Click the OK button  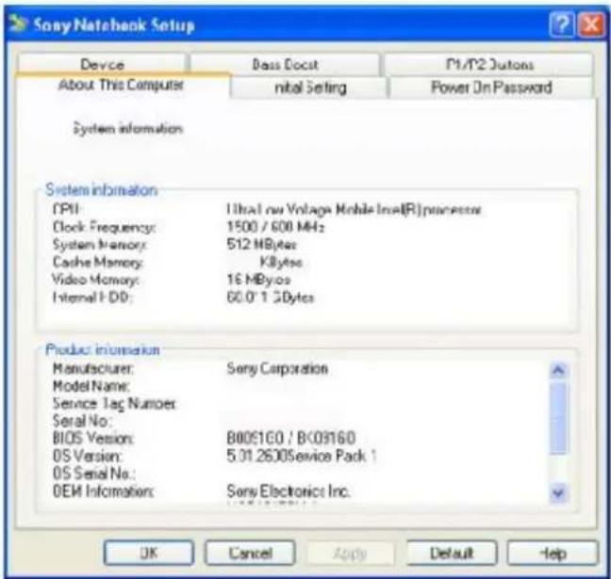(149, 553)
